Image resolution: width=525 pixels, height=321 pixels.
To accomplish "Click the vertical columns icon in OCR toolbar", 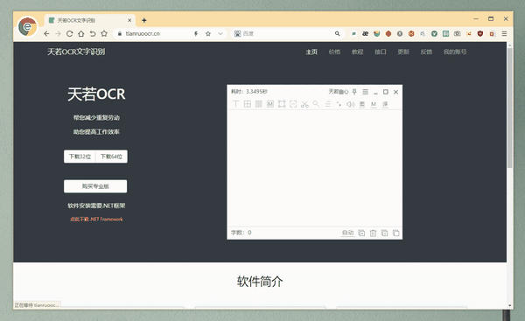I will 258,104.
